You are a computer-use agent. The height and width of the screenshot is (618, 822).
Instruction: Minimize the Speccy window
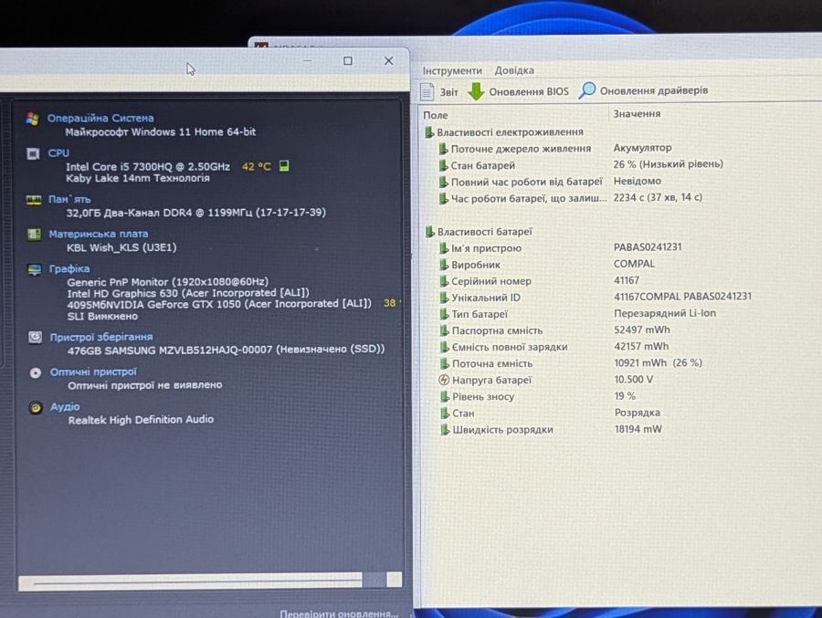click(x=308, y=61)
